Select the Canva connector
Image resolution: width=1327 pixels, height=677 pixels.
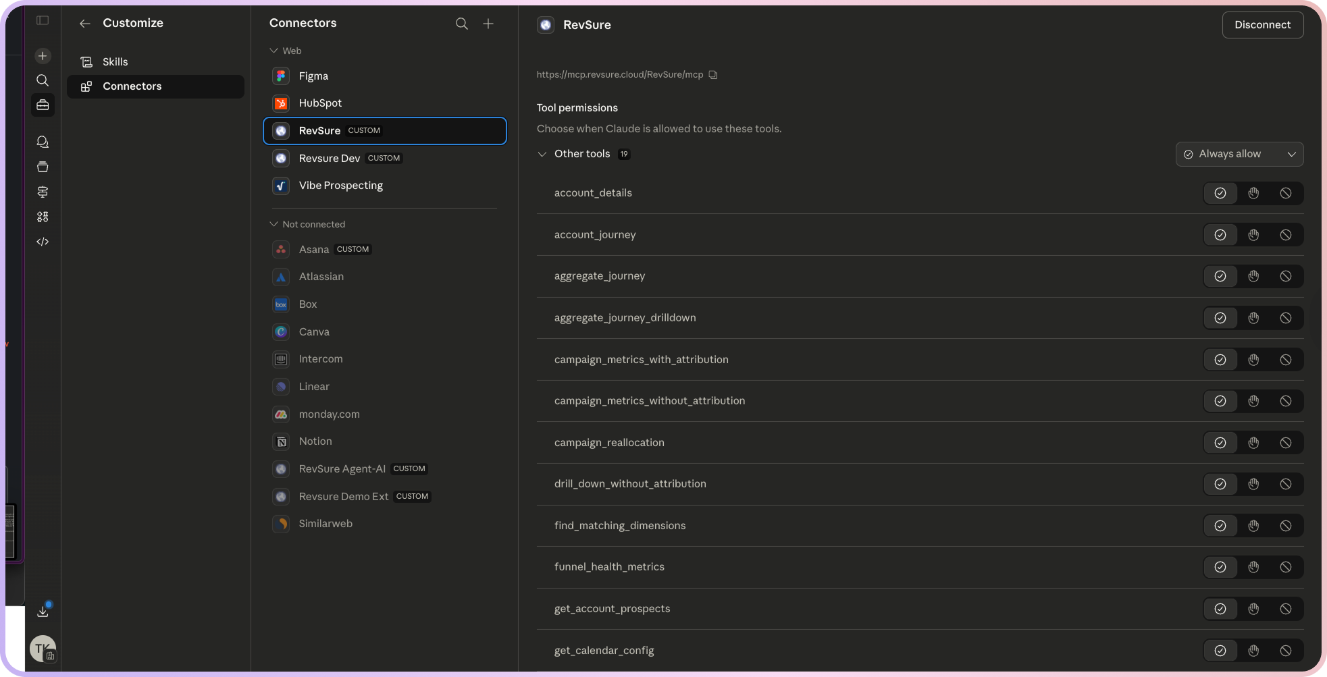tap(384, 331)
